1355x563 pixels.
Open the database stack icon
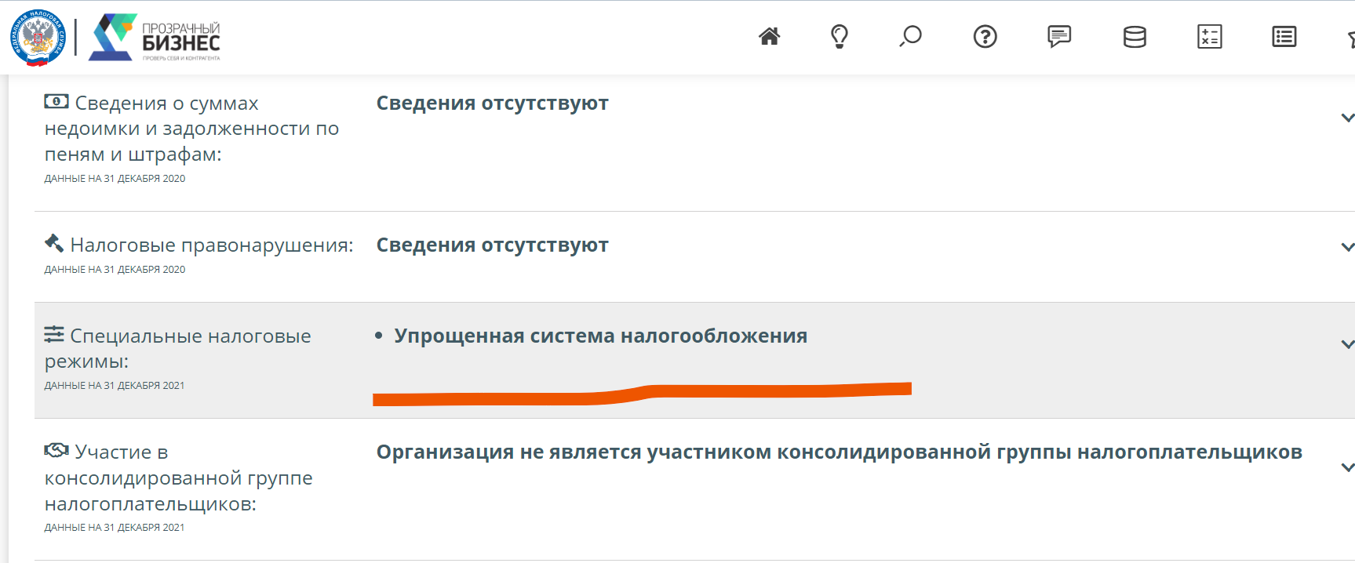(1134, 36)
